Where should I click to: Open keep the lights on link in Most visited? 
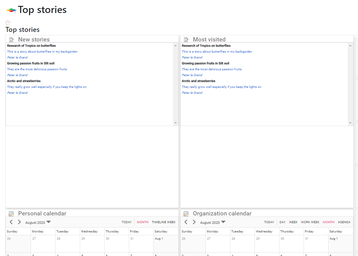tap(221, 87)
